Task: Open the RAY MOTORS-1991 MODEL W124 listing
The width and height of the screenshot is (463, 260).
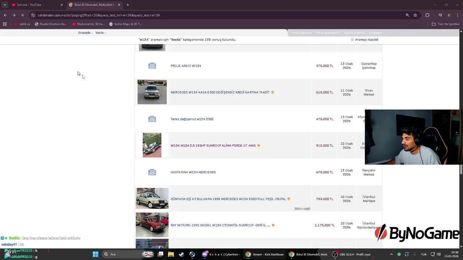Action: click(220, 225)
